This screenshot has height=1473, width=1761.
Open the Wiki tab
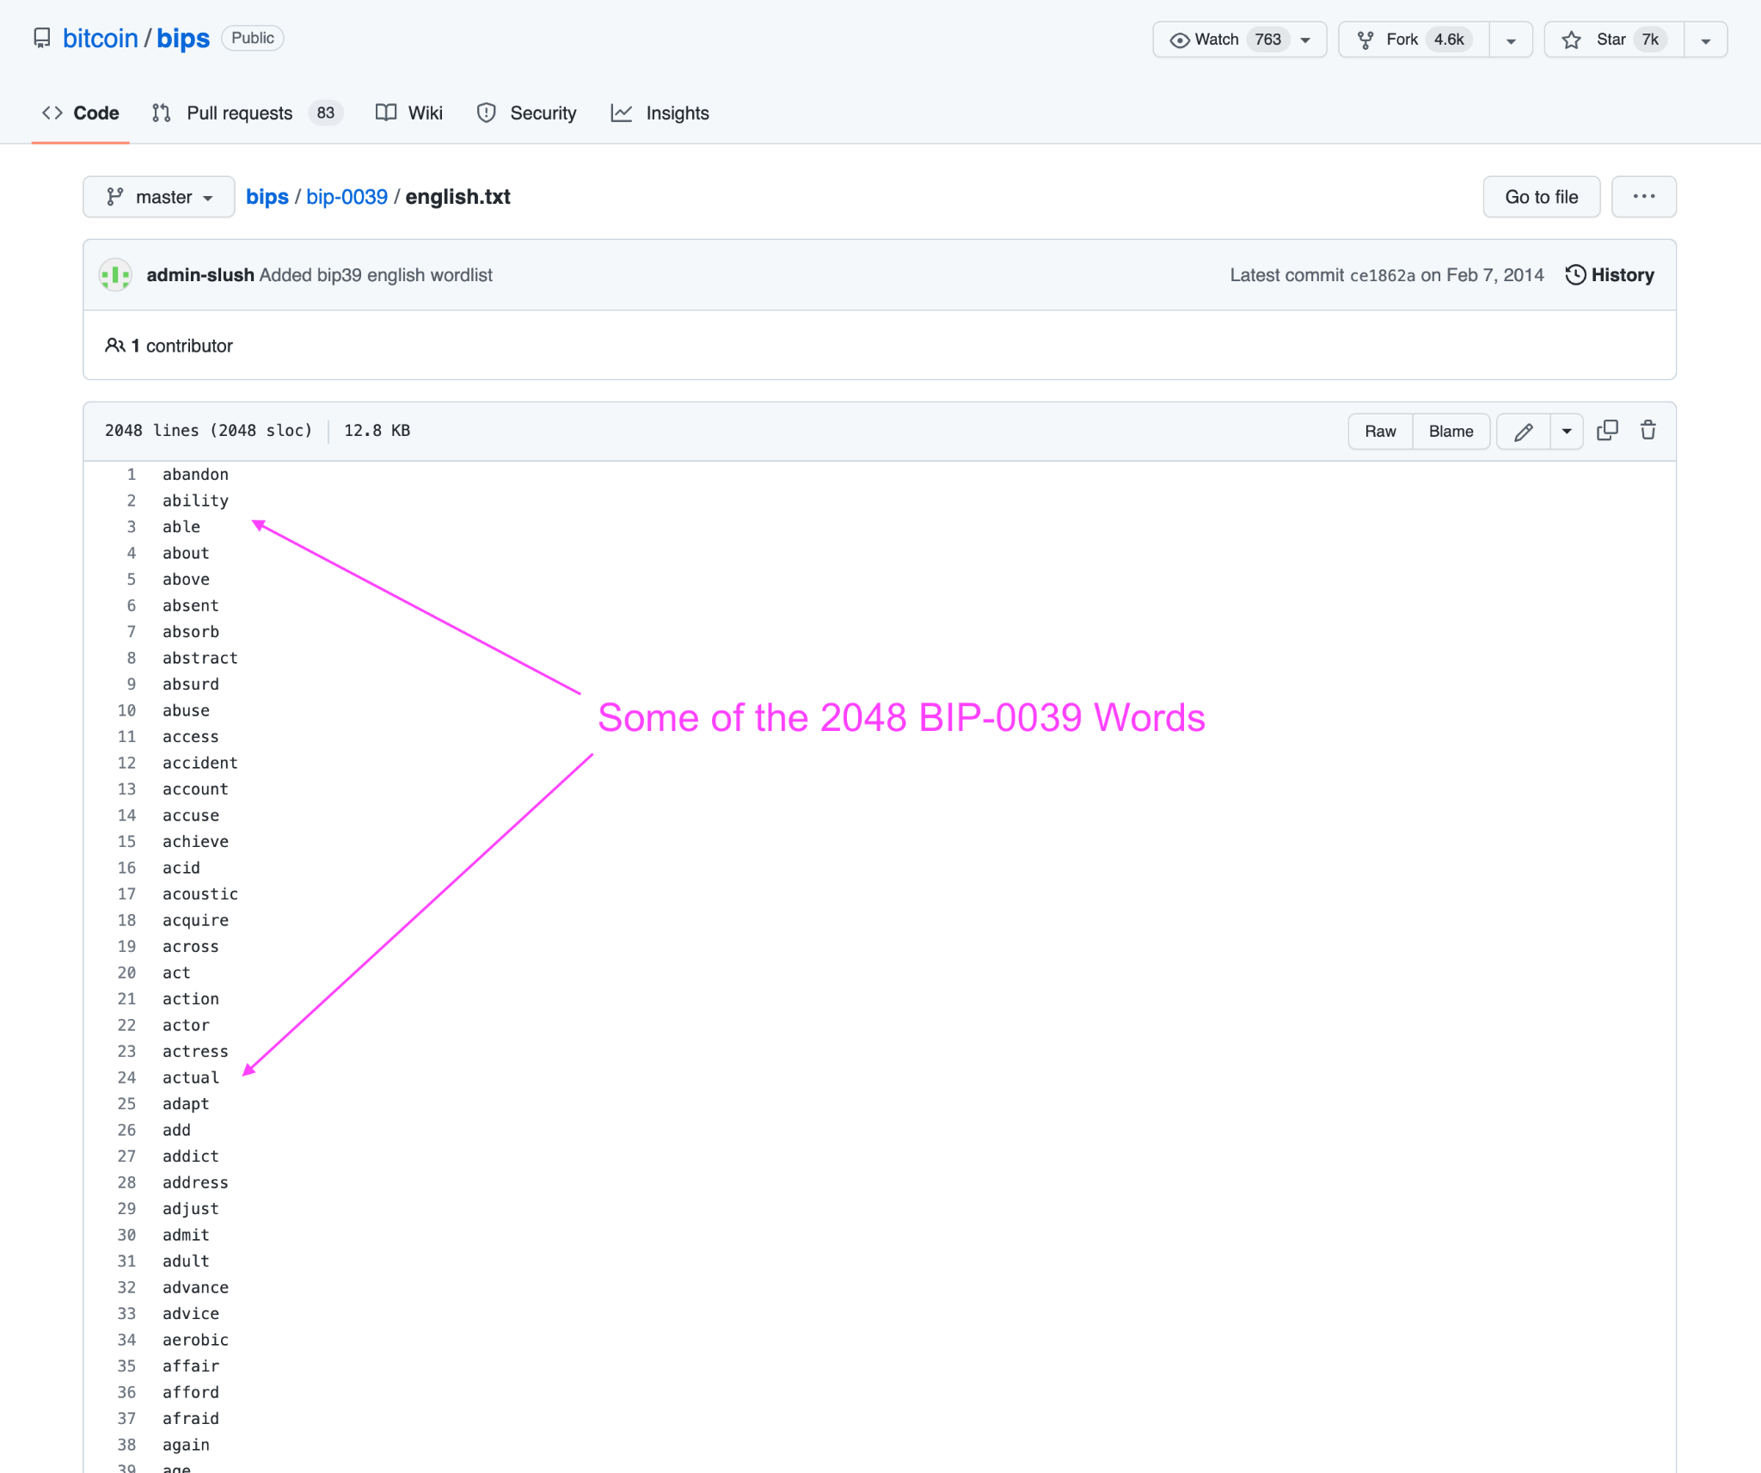(409, 114)
